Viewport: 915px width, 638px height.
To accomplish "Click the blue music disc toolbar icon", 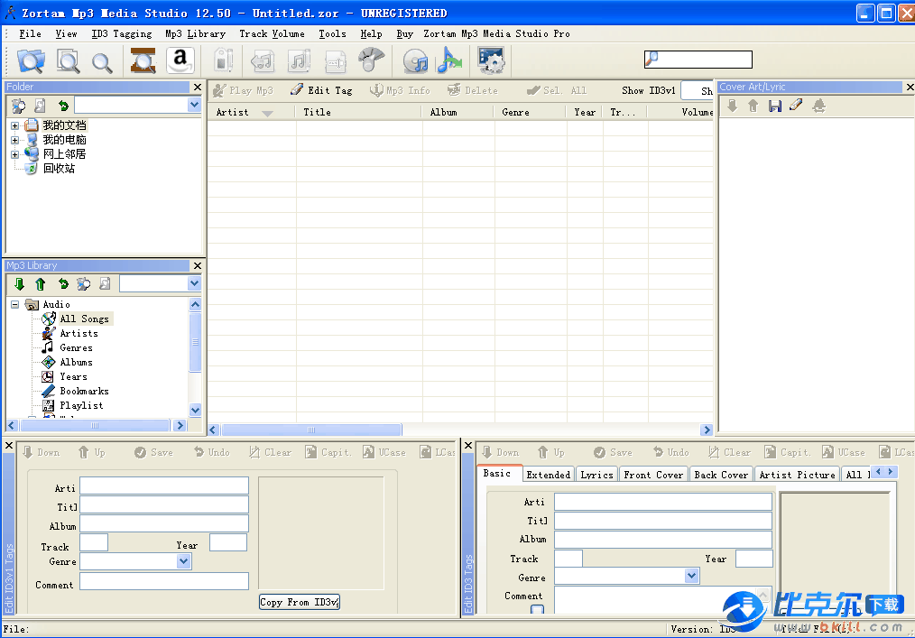I will click(x=416, y=60).
